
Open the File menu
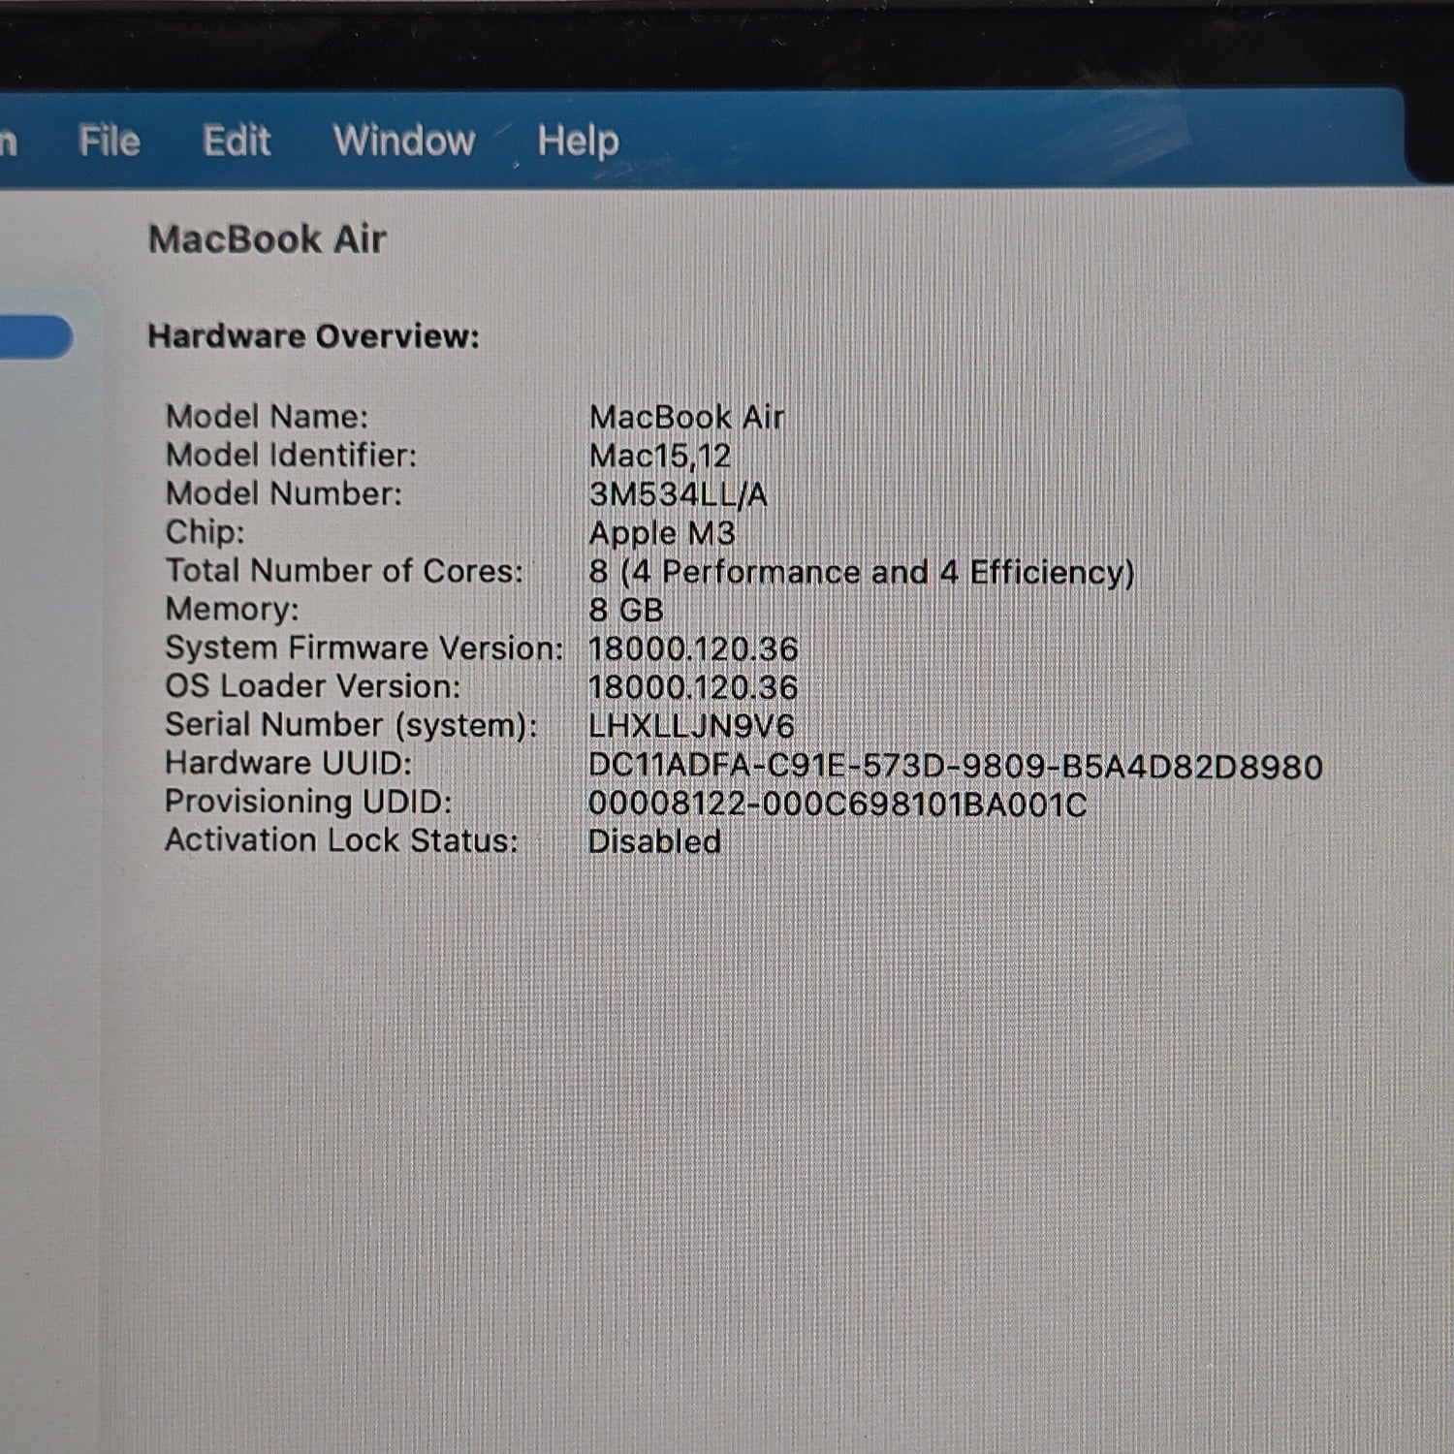coord(110,142)
